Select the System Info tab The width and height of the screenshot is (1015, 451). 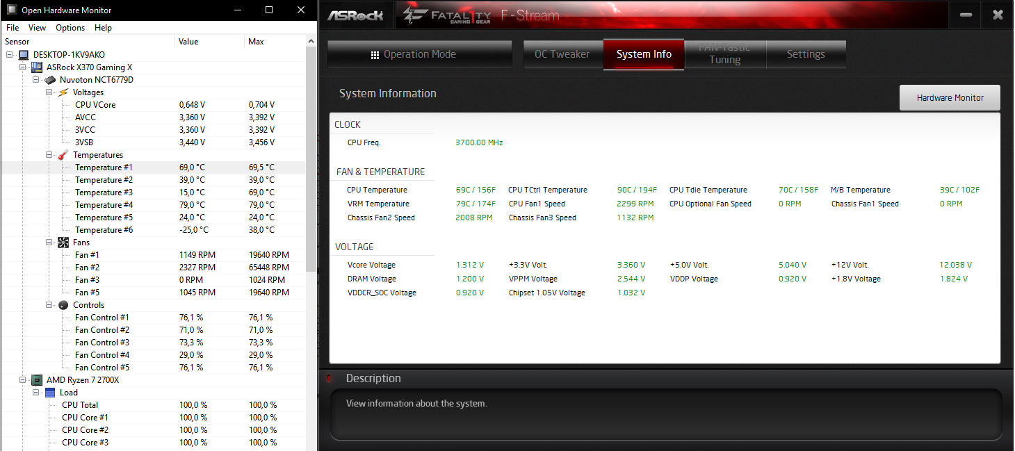pos(644,54)
